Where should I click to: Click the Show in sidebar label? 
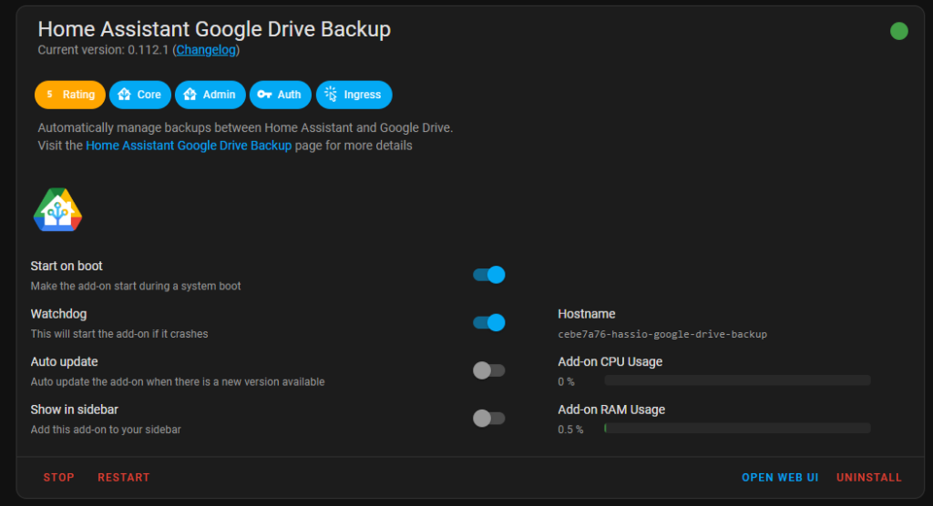[75, 410]
